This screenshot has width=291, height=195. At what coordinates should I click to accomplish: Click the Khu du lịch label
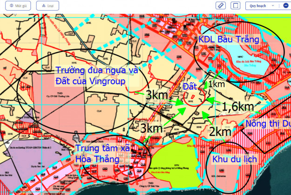click(234, 159)
